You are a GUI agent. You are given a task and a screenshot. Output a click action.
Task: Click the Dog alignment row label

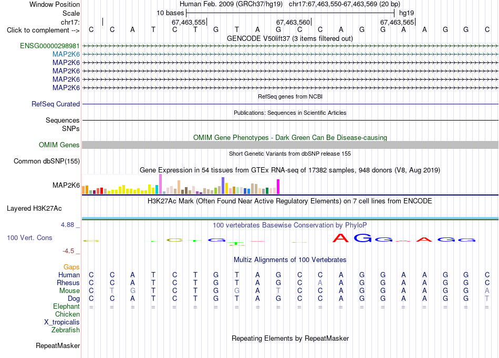coord(74,299)
